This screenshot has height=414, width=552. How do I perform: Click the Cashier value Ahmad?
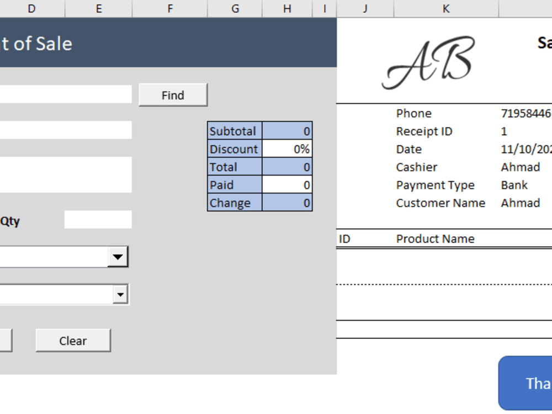pyautogui.click(x=521, y=167)
